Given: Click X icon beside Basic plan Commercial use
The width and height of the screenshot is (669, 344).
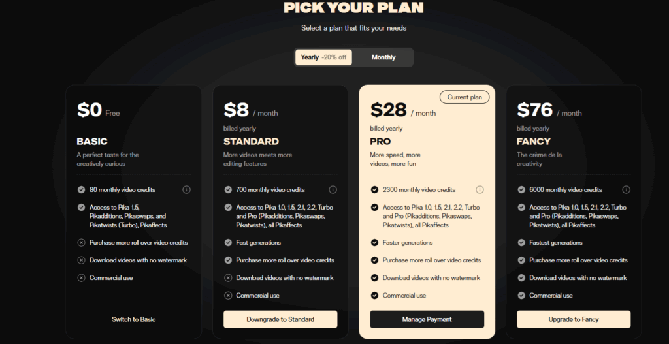Looking at the screenshot, I should point(81,278).
